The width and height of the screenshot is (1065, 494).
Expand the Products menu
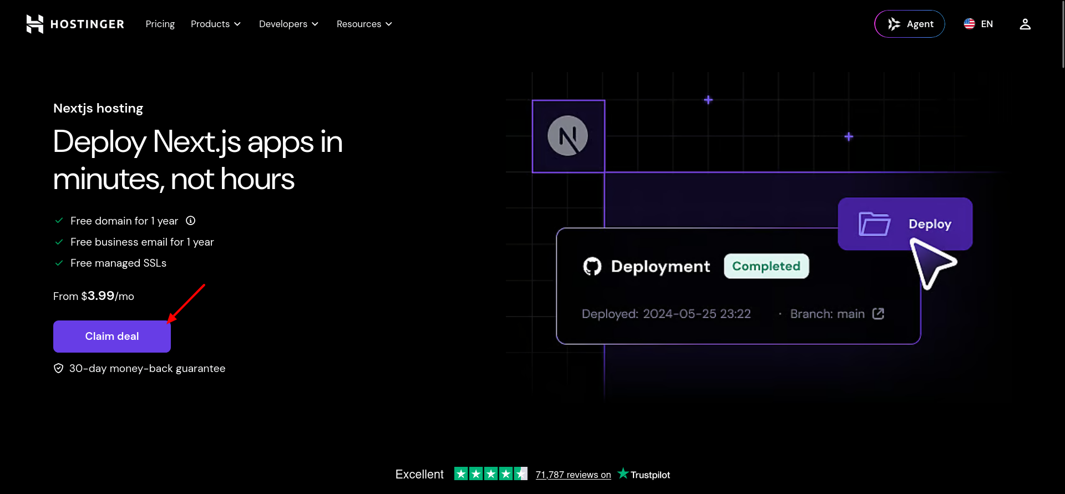click(216, 24)
